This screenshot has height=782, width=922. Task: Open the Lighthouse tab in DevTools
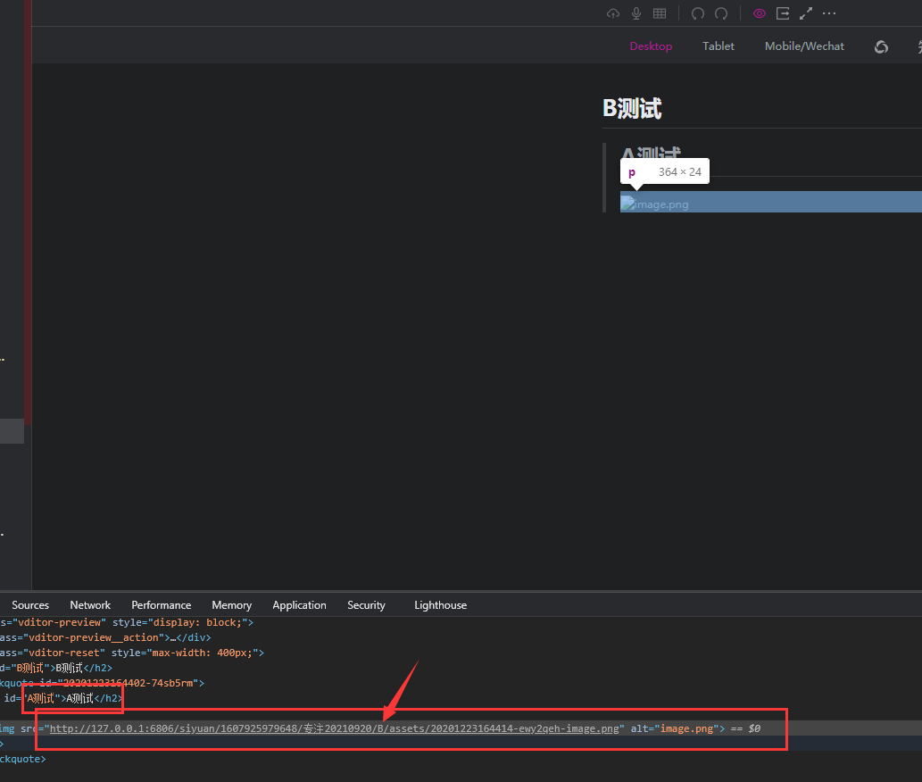click(x=440, y=605)
